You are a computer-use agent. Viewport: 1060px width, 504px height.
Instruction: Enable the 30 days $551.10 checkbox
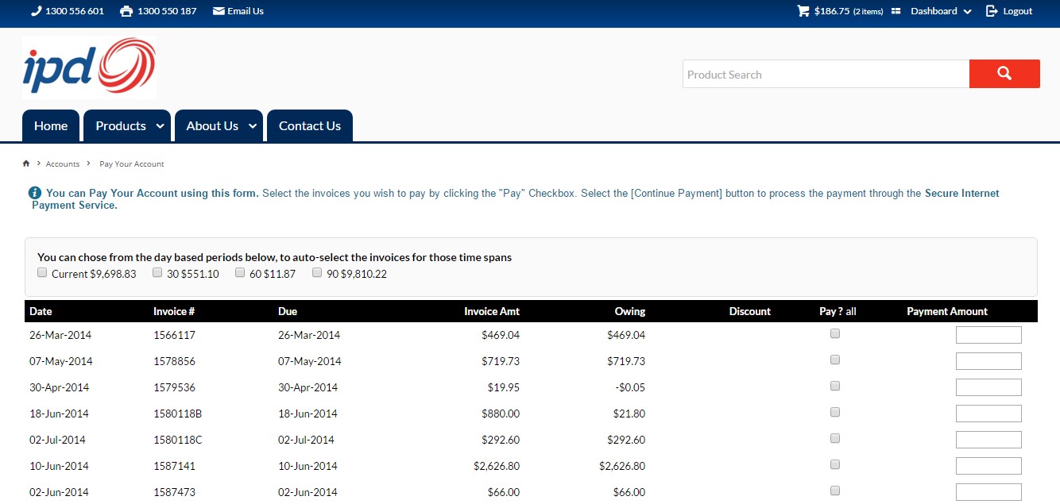point(157,273)
